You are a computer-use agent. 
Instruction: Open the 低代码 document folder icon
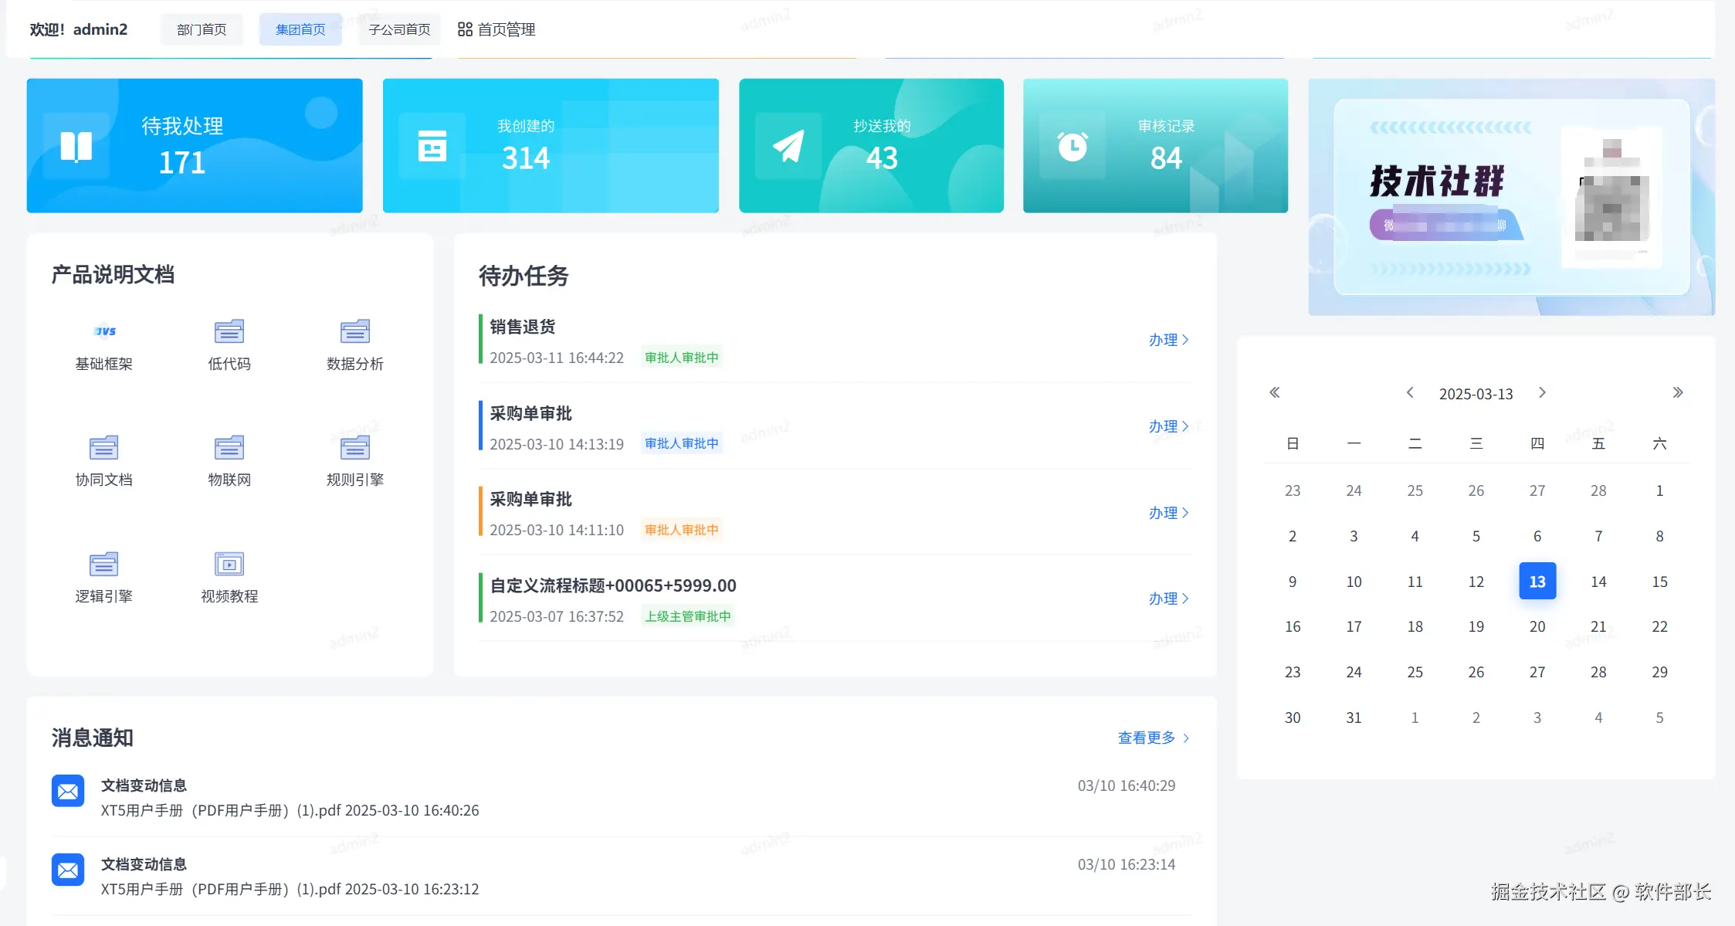point(229,331)
